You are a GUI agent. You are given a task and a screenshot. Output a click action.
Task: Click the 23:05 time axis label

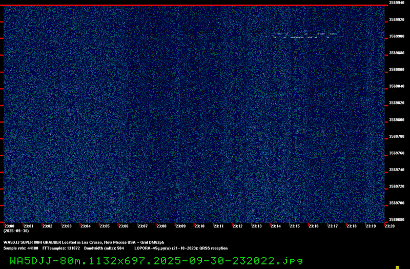click(105, 226)
